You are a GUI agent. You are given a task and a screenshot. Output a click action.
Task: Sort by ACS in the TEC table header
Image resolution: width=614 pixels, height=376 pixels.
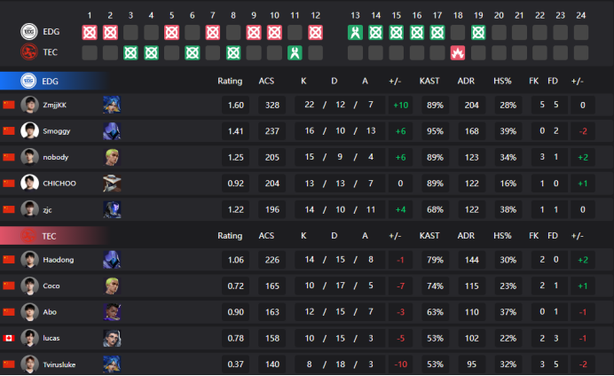click(266, 236)
